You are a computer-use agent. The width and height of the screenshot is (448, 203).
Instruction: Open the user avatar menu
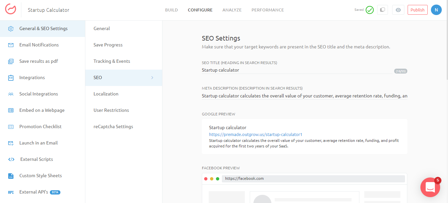[x=436, y=10]
